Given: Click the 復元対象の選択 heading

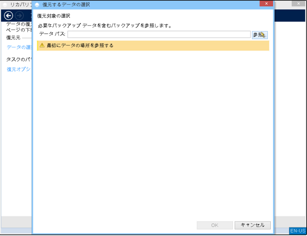Looking at the screenshot, I should coord(54,16).
